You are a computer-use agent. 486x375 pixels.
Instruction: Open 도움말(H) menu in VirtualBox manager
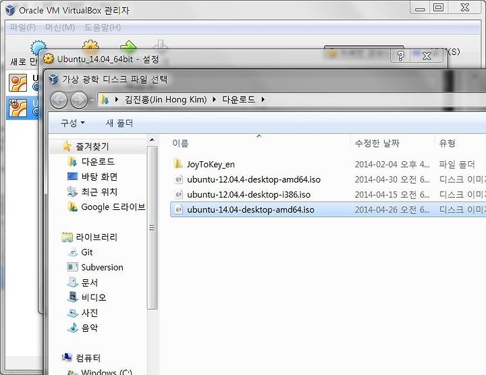(x=103, y=27)
